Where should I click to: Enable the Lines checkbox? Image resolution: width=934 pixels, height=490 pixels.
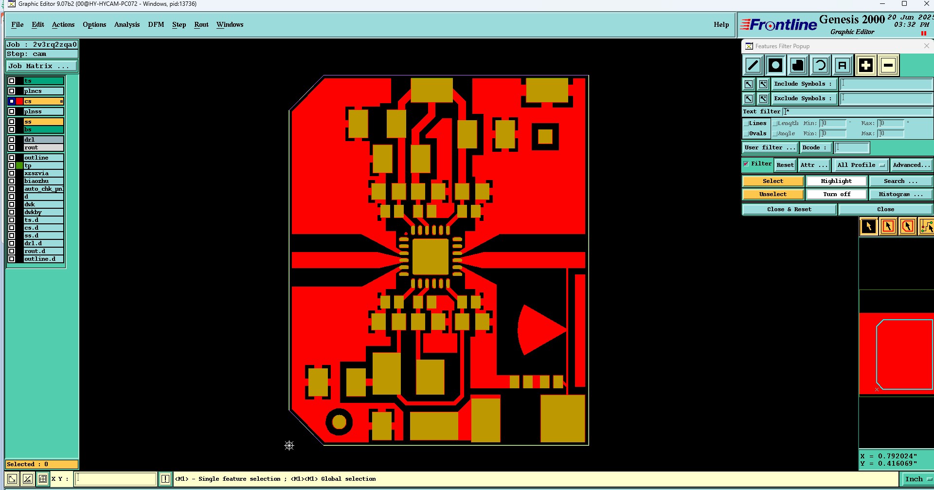click(x=746, y=124)
